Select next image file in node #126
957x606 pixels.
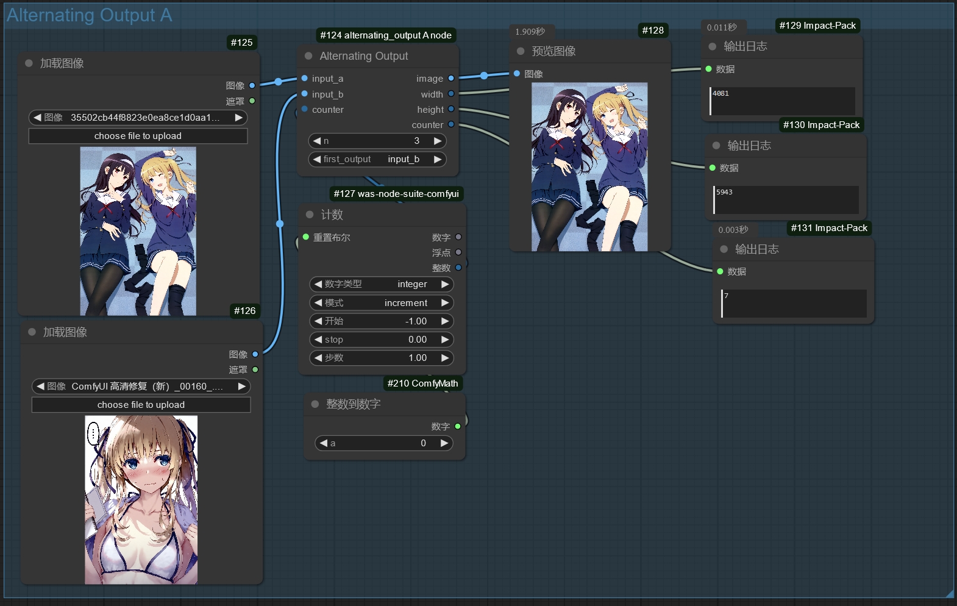point(242,386)
